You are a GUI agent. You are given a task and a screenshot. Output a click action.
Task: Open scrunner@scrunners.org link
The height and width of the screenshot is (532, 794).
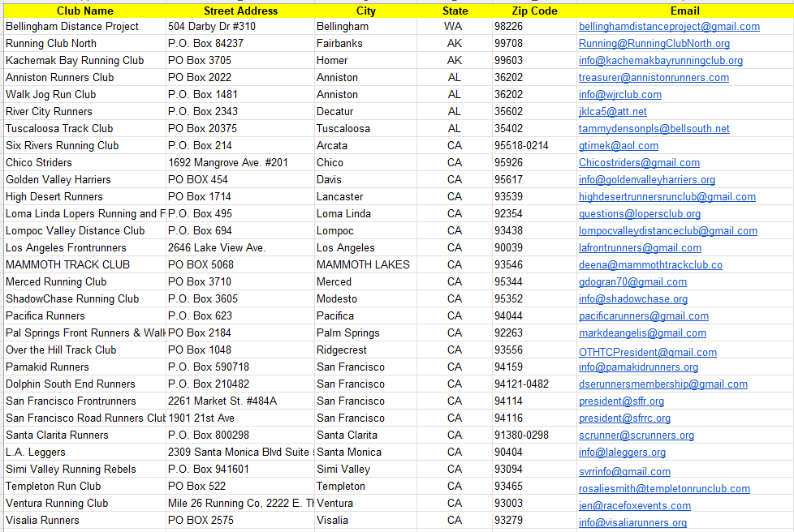(636, 435)
